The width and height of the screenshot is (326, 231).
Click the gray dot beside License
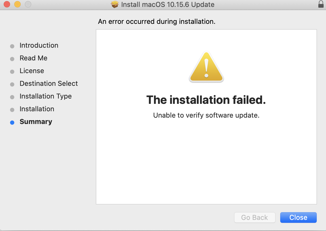click(12, 72)
